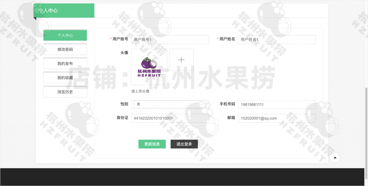Open 修改密码 in the sidebar

tap(65, 49)
